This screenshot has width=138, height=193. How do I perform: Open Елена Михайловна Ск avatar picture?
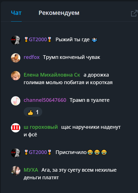(x=15, y=75)
